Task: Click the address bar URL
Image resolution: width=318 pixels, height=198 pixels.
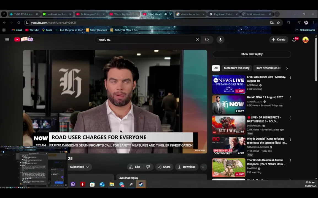Action: tap(53, 23)
